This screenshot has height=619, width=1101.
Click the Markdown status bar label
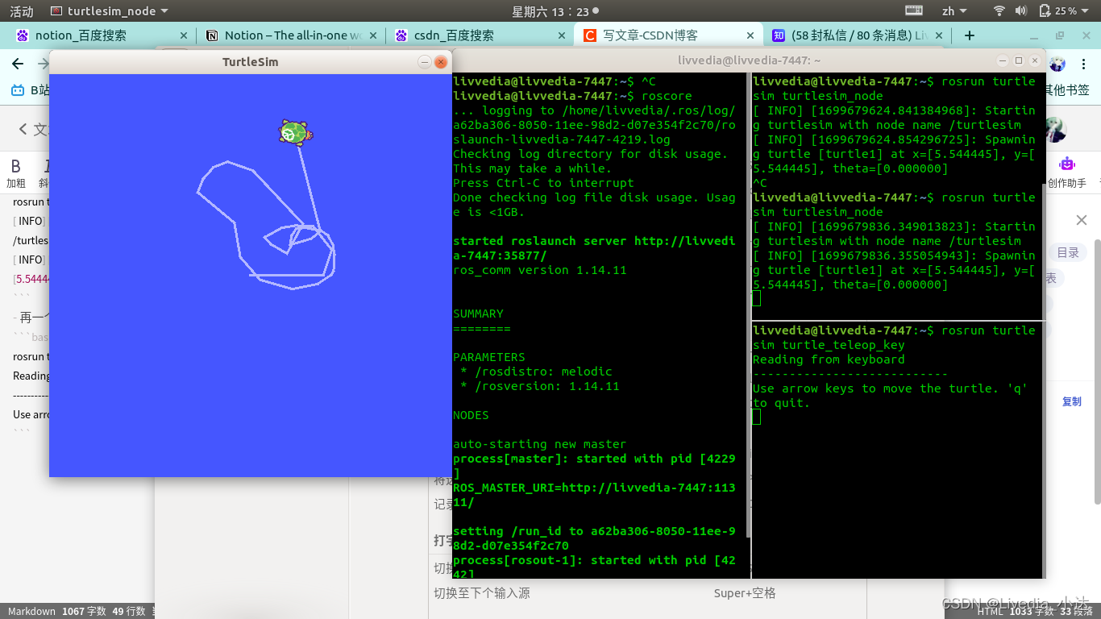[31, 611]
